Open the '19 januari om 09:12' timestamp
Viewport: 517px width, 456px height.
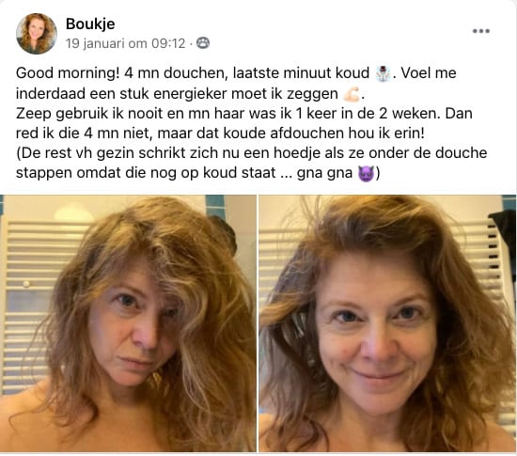click(x=126, y=43)
